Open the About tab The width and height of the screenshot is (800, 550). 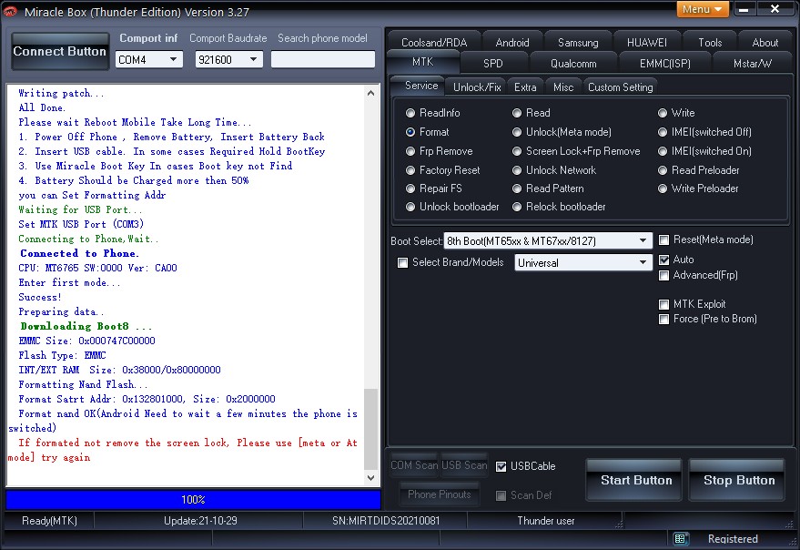pyautogui.click(x=765, y=43)
